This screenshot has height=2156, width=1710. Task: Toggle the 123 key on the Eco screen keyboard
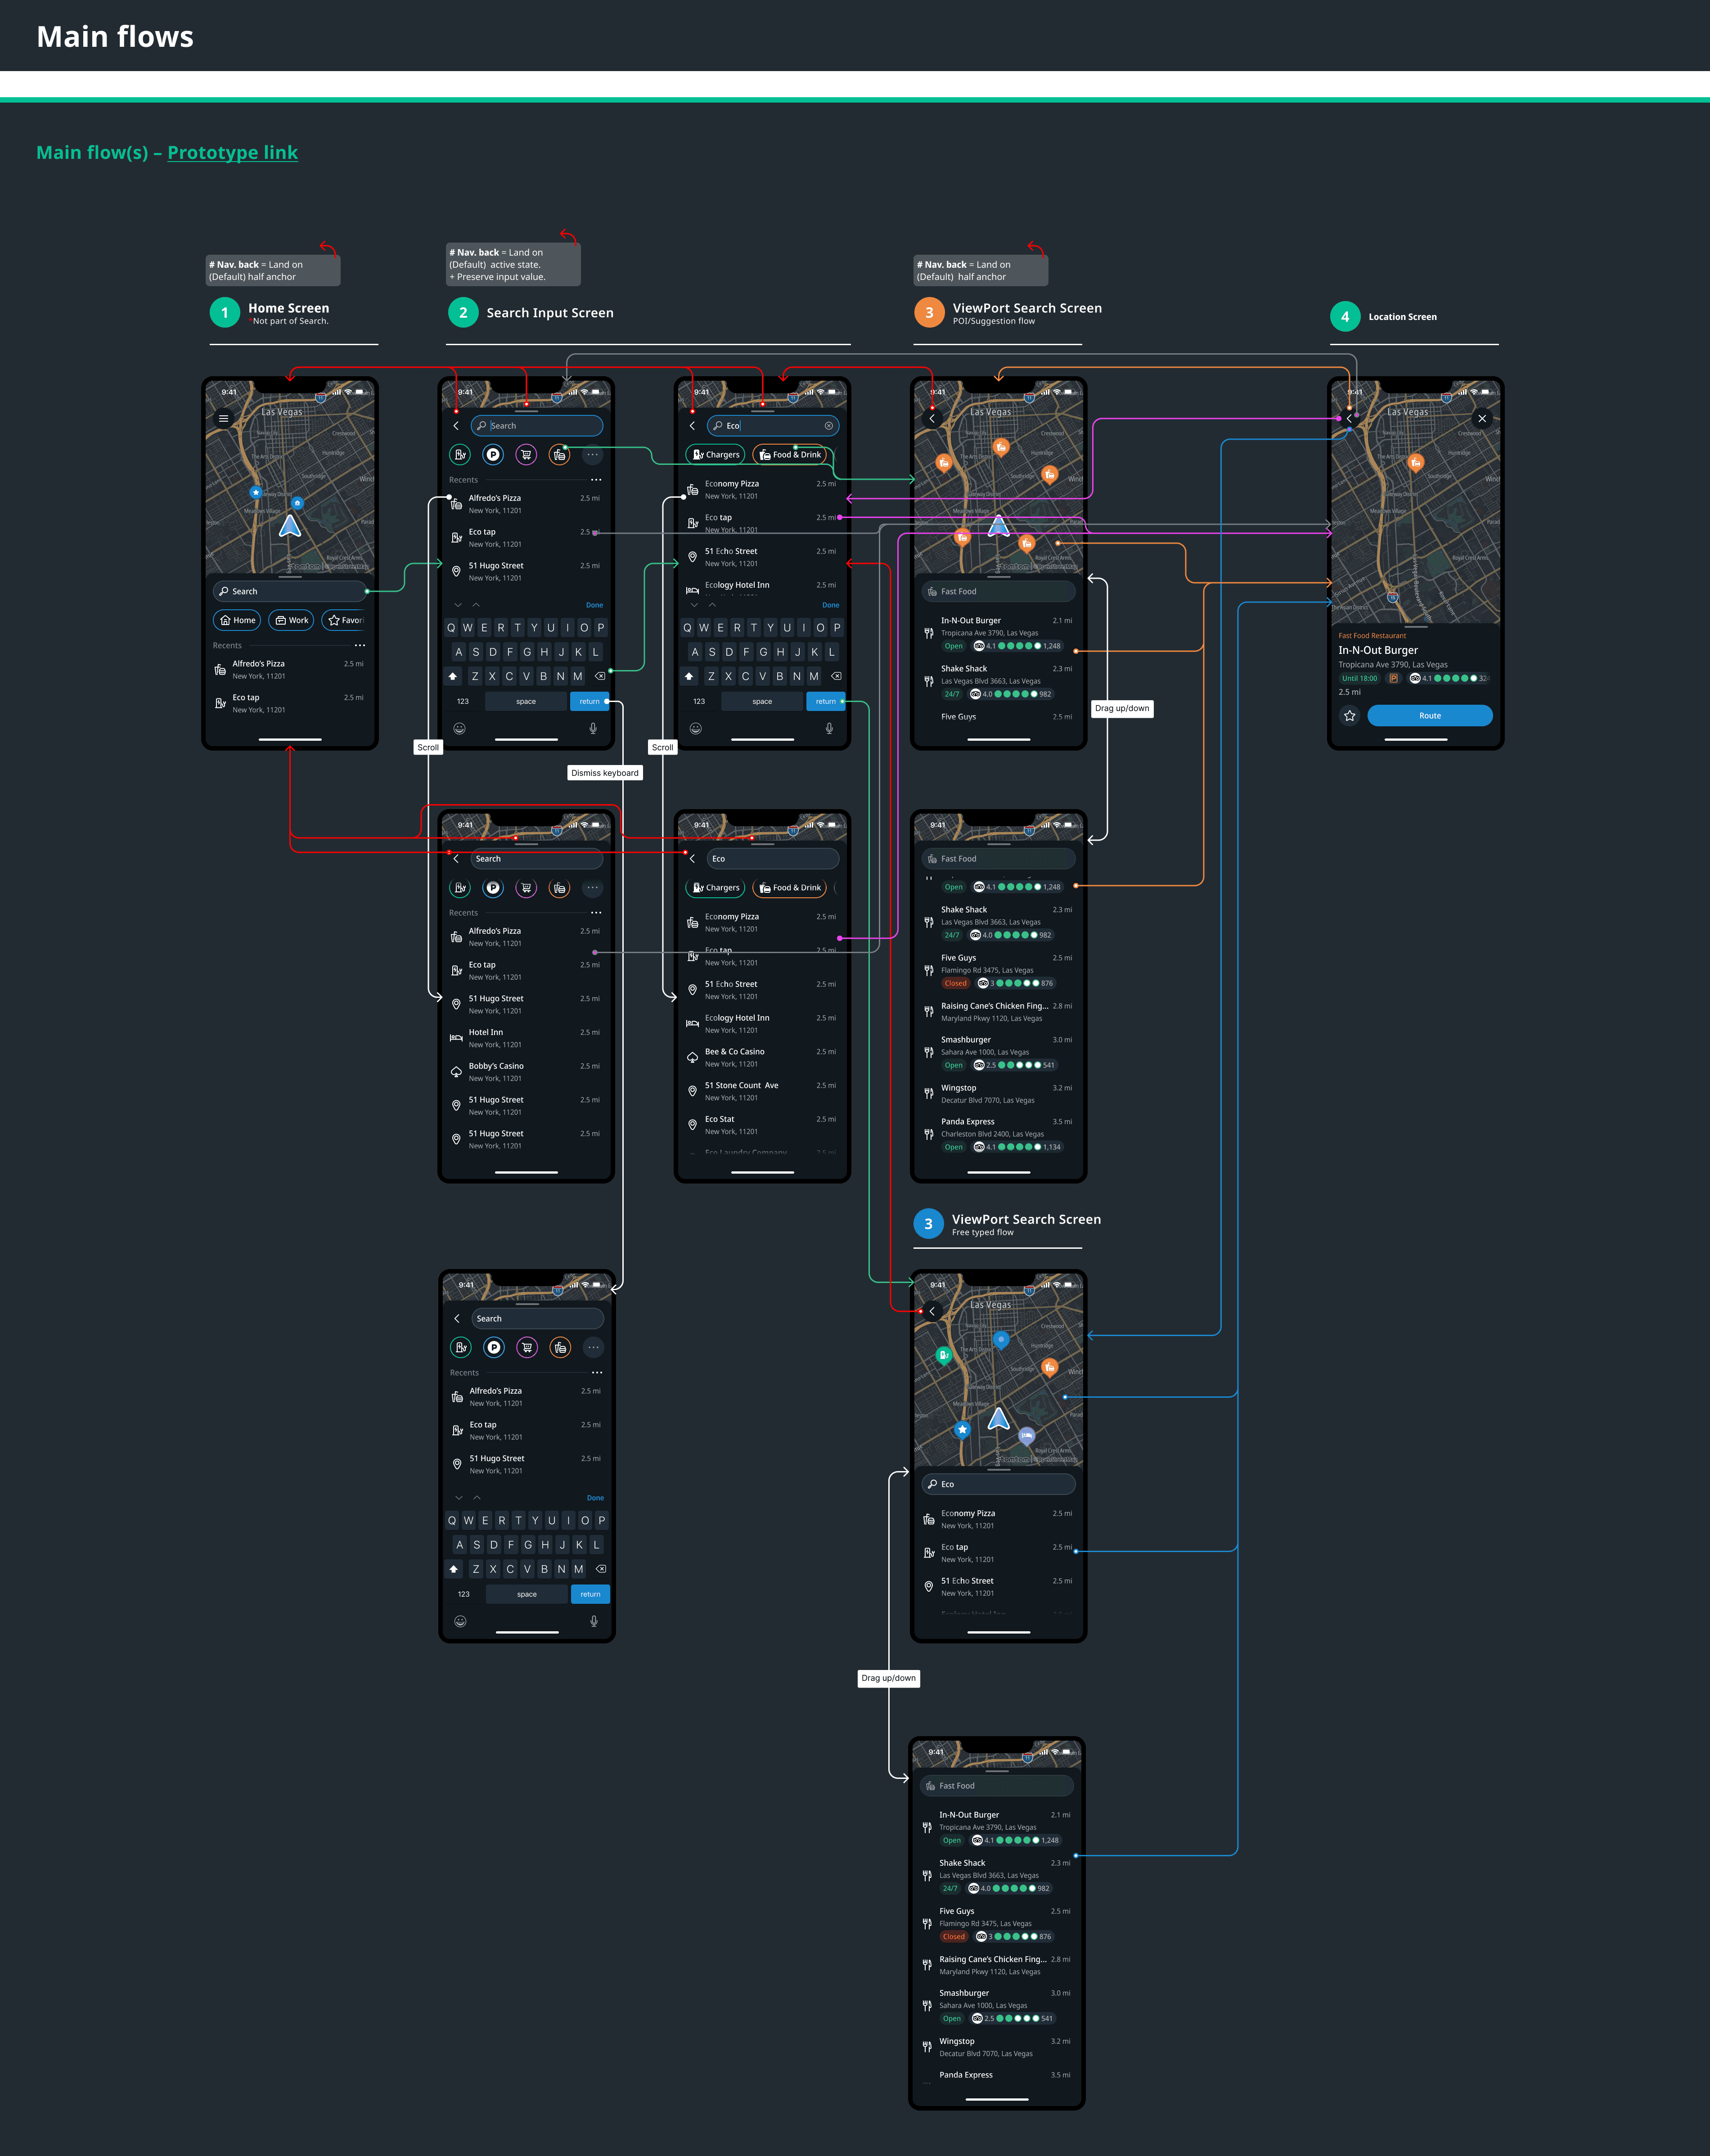click(x=698, y=702)
